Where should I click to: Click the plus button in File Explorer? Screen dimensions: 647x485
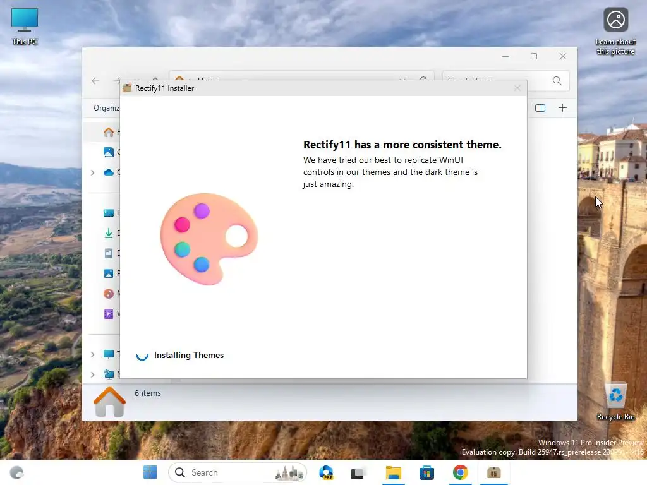pyautogui.click(x=562, y=108)
